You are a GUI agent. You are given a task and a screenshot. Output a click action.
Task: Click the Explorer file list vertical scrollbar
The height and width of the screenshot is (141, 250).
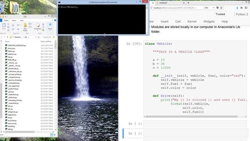pos(55,46)
